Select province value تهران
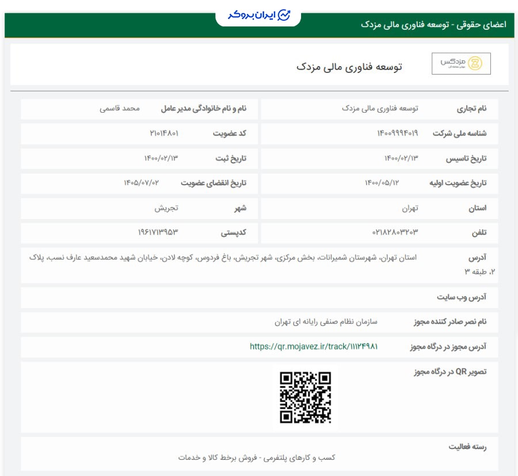This screenshot has width=518, height=476. pyautogui.click(x=410, y=208)
